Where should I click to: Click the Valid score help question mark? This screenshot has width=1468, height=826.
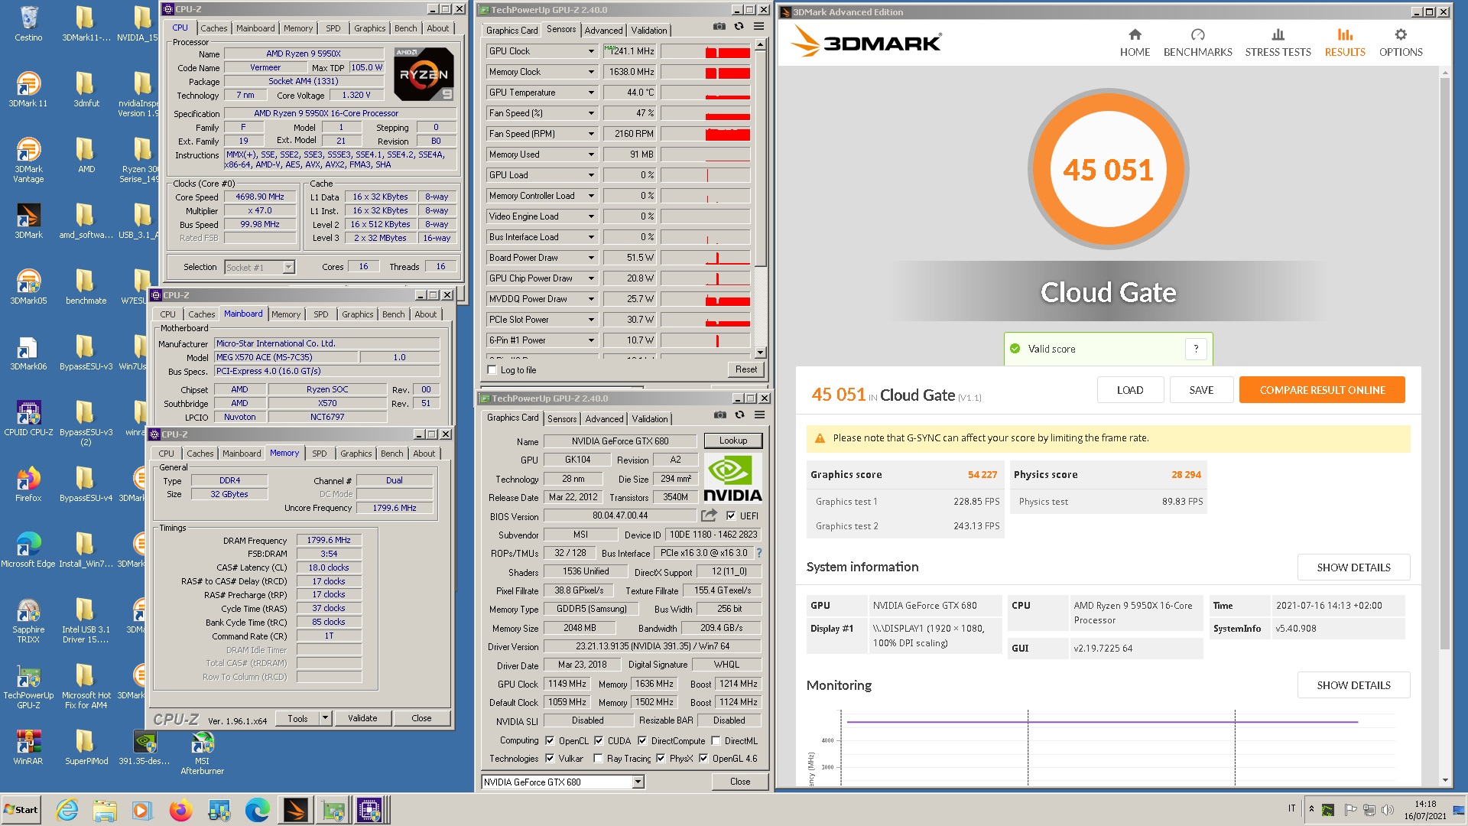(1196, 349)
